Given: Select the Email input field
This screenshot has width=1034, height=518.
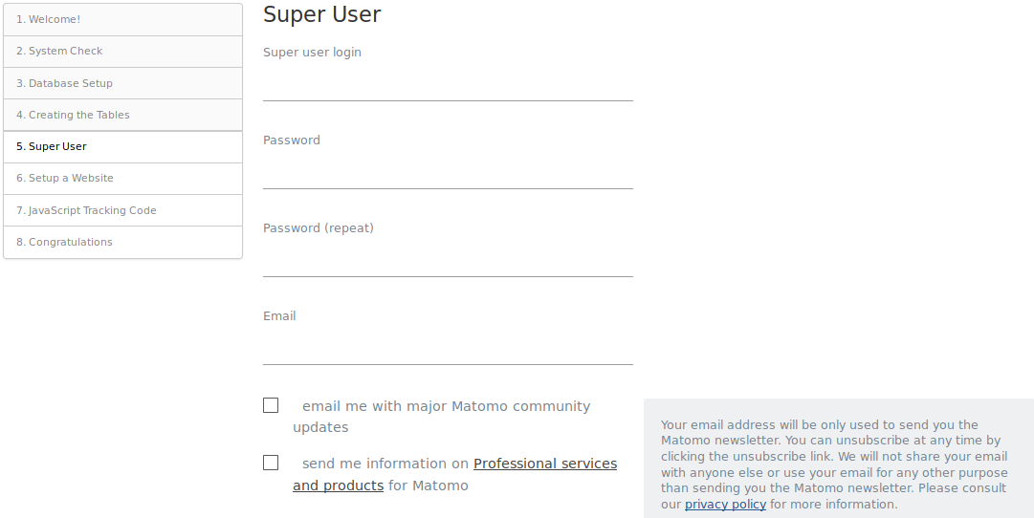Looking at the screenshot, I should point(448,348).
